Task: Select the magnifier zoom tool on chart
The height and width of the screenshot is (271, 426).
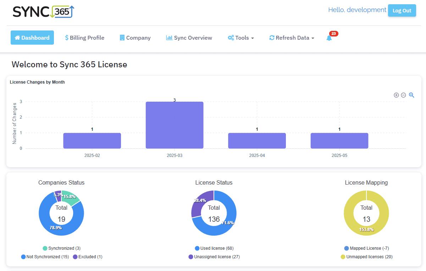Action: pos(411,95)
